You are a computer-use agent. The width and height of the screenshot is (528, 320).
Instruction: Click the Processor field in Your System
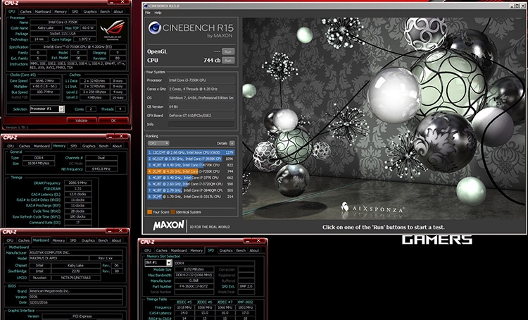pos(201,80)
